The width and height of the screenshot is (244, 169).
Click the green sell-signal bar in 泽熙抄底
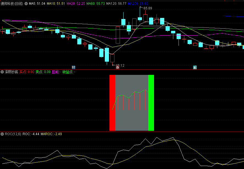pyautogui.click(x=151, y=103)
